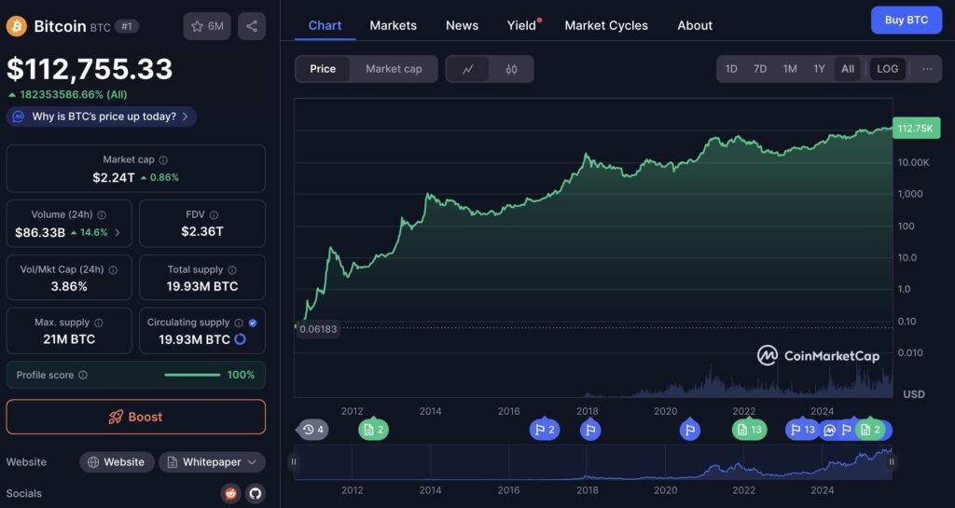The width and height of the screenshot is (955, 508).
Task: Click the Bitcoin logo icon
Action: coord(17,26)
